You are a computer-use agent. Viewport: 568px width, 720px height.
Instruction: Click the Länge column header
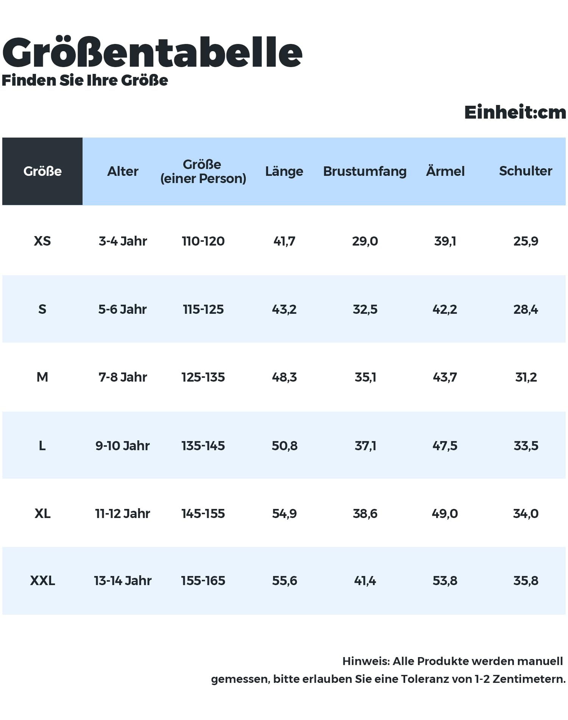click(284, 171)
